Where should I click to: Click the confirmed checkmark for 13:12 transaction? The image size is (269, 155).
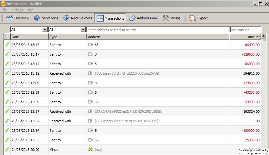(x=7, y=73)
